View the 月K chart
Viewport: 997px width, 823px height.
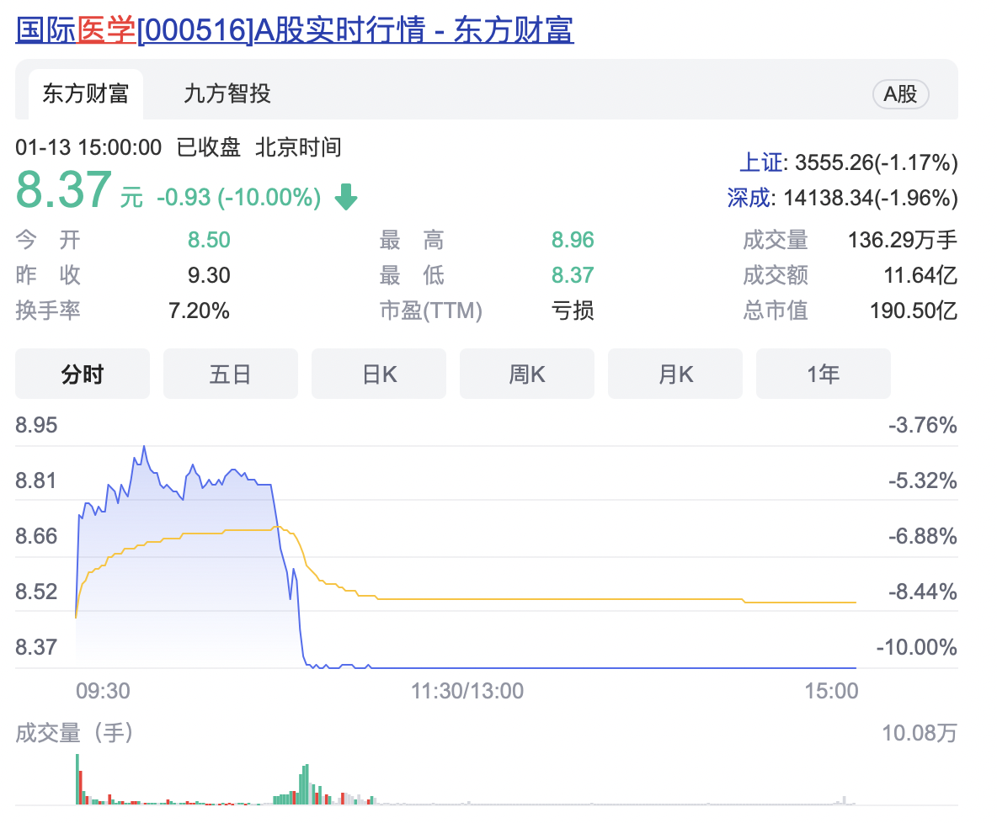674,374
